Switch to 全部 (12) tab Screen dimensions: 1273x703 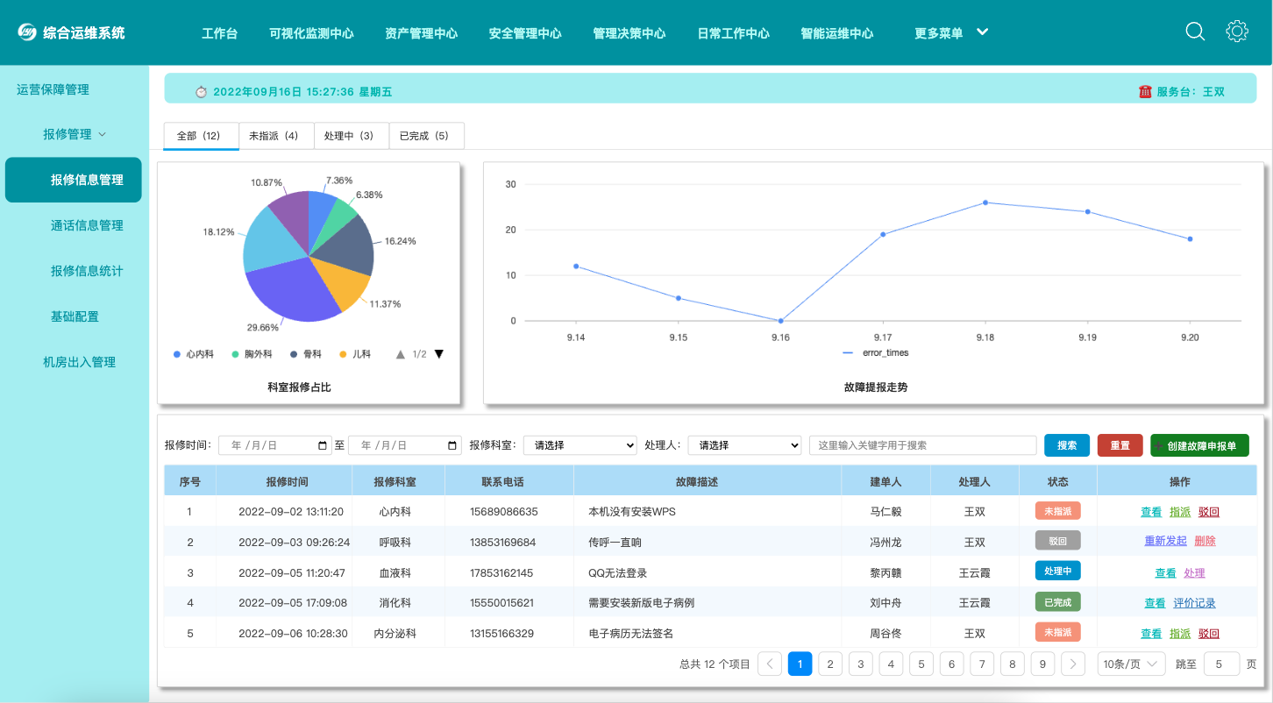[x=201, y=136]
